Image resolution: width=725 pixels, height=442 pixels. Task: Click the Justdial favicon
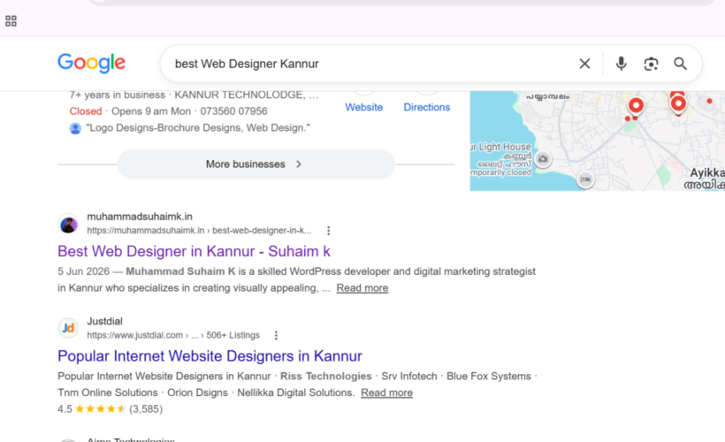point(68,328)
